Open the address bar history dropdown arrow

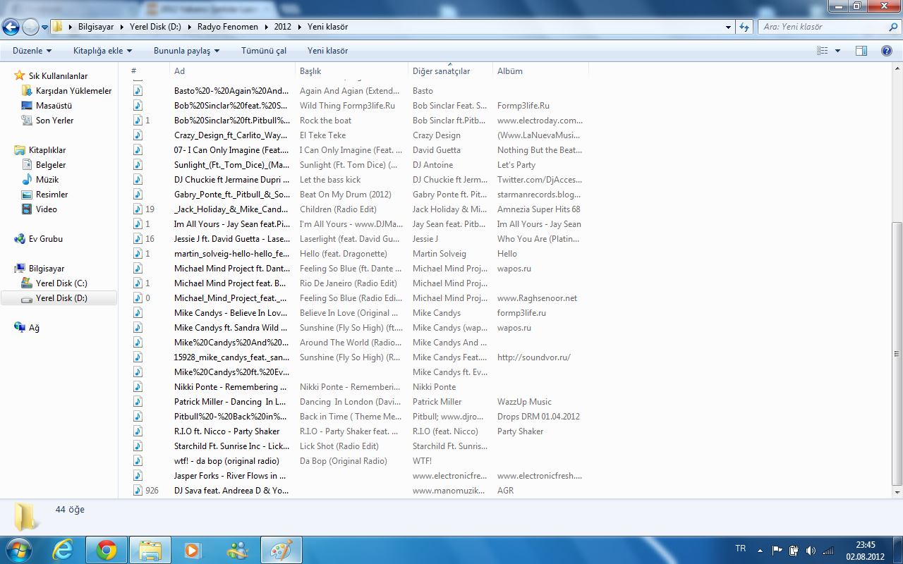coord(729,27)
